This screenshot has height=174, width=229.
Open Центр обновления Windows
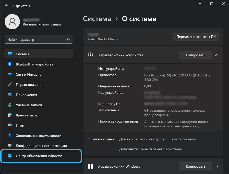tap(39, 156)
